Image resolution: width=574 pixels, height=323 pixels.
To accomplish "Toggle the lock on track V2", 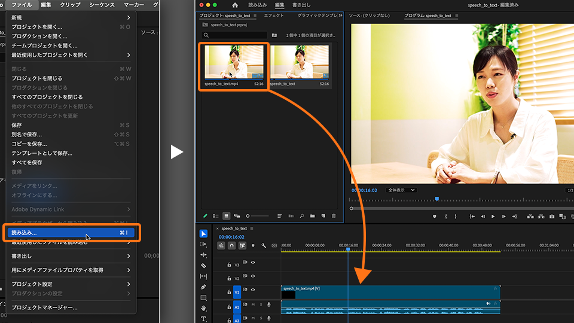I will click(x=230, y=278).
